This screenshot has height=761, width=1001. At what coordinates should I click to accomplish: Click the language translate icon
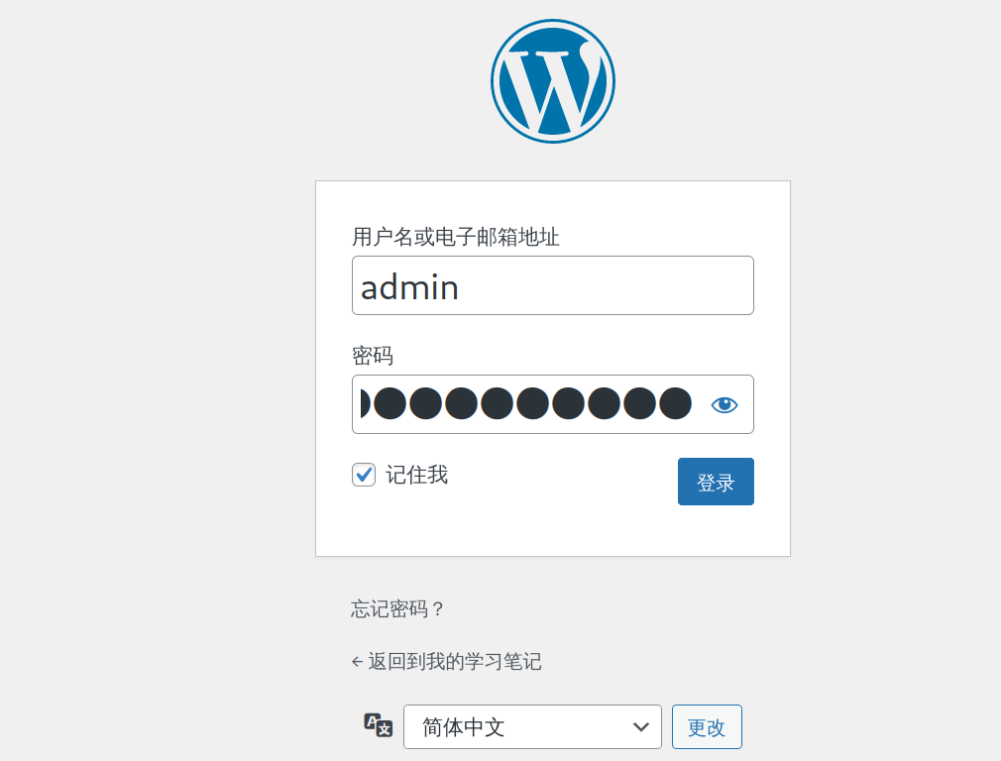(x=379, y=725)
